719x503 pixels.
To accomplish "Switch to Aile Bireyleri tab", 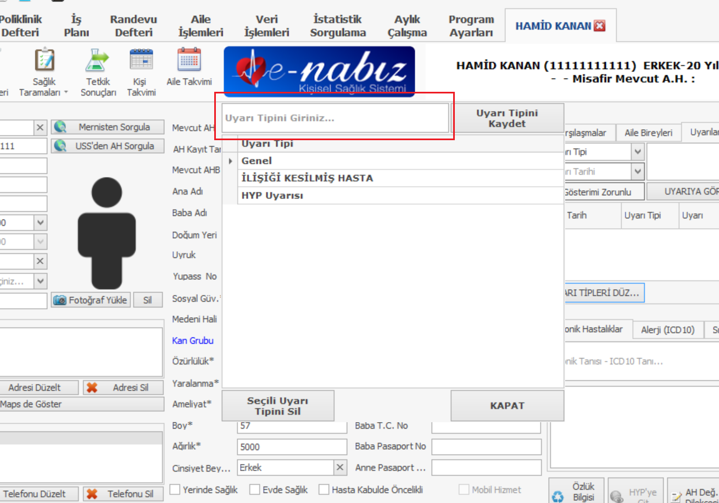I will [648, 132].
